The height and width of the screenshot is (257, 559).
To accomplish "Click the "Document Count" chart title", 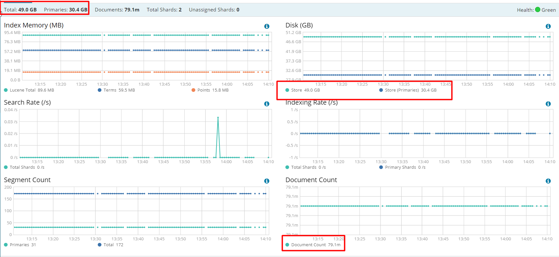I will pyautogui.click(x=311, y=180).
